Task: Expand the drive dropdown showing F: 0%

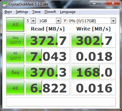Action: coord(113,21)
